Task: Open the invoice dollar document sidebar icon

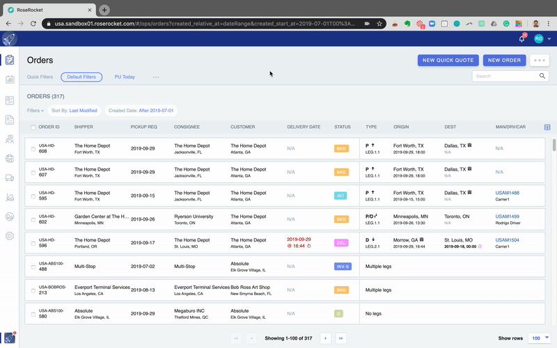Action: coord(10,120)
